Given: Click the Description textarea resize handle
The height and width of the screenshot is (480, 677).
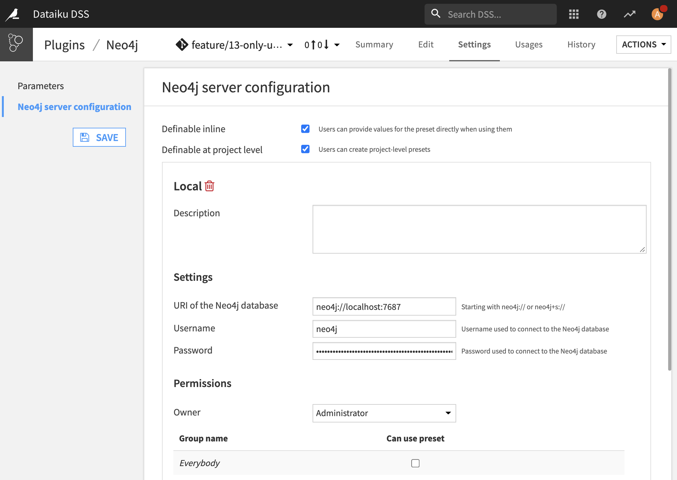Looking at the screenshot, I should [642, 249].
